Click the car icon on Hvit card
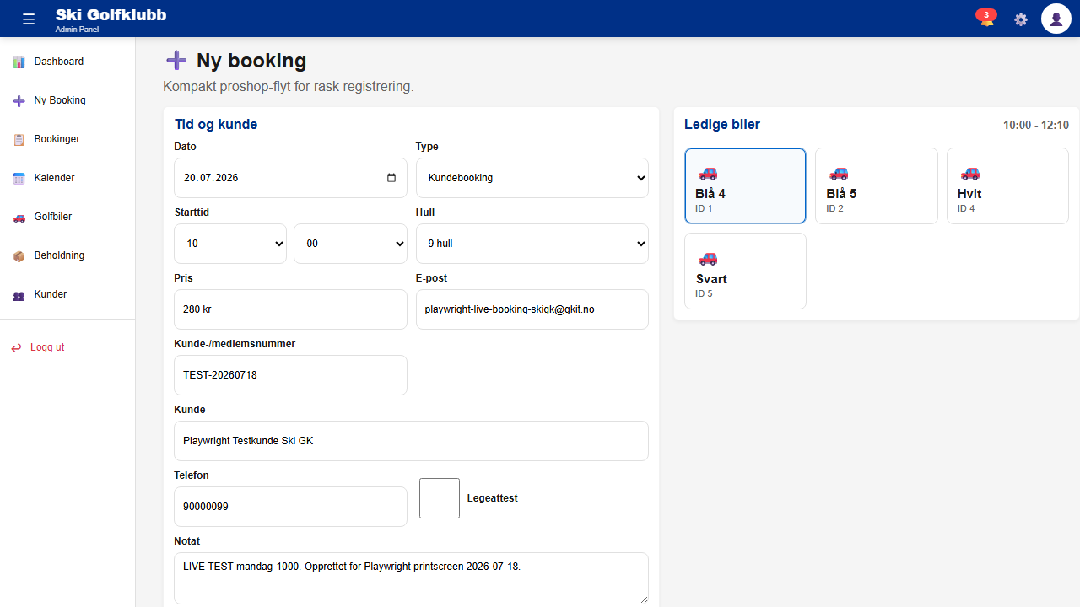Viewport: 1080px width, 607px height. pos(969,174)
